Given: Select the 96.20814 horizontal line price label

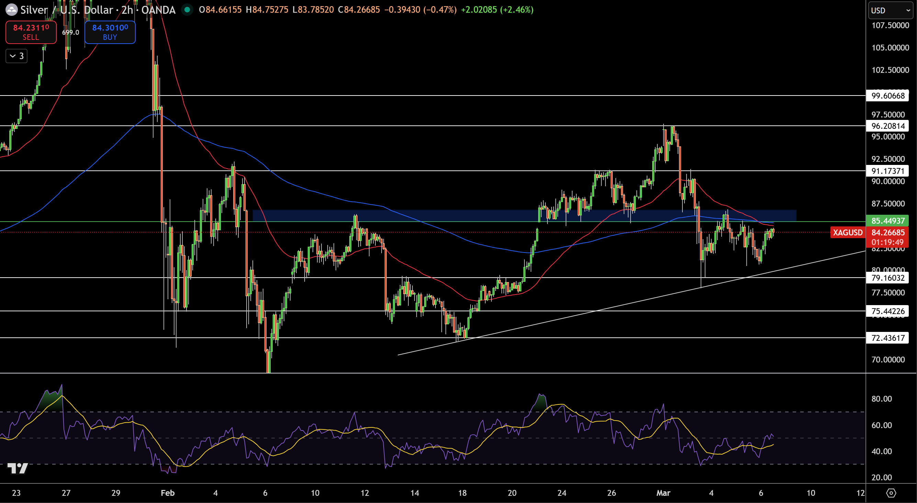Looking at the screenshot, I should click(x=888, y=126).
